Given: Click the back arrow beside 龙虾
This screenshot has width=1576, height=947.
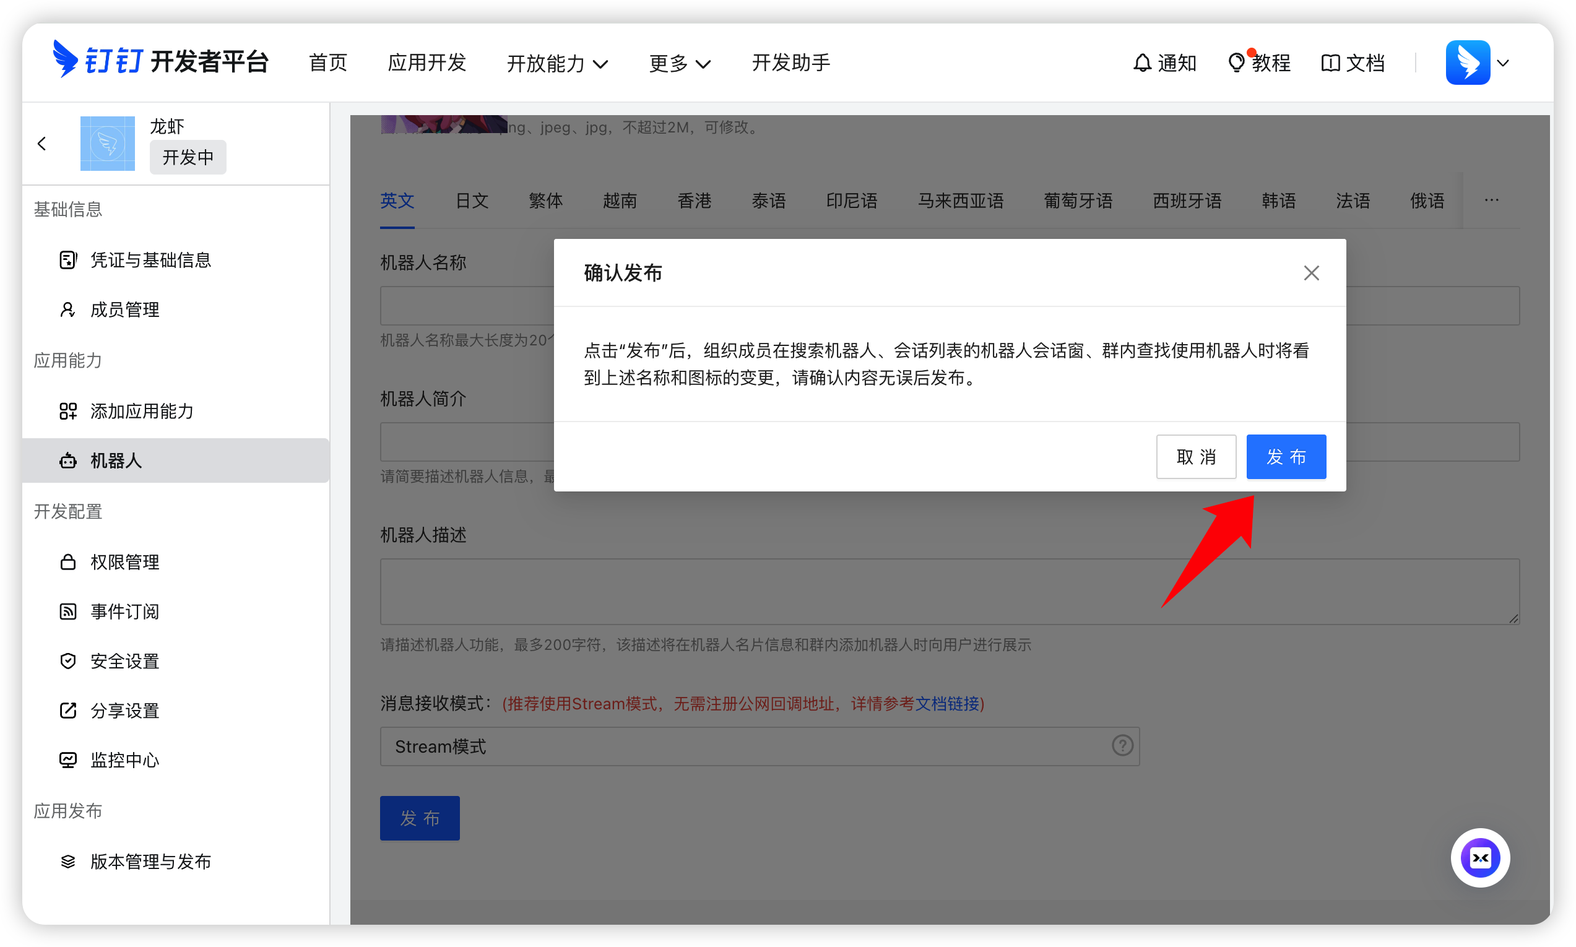Looking at the screenshot, I should [42, 143].
